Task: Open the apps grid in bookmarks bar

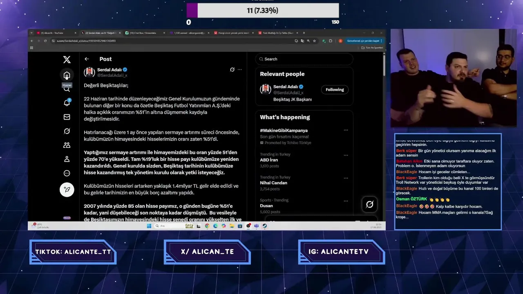Action: (x=32, y=48)
